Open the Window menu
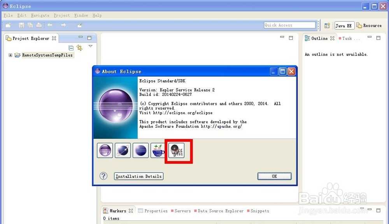389x224 pixels. [81, 16]
